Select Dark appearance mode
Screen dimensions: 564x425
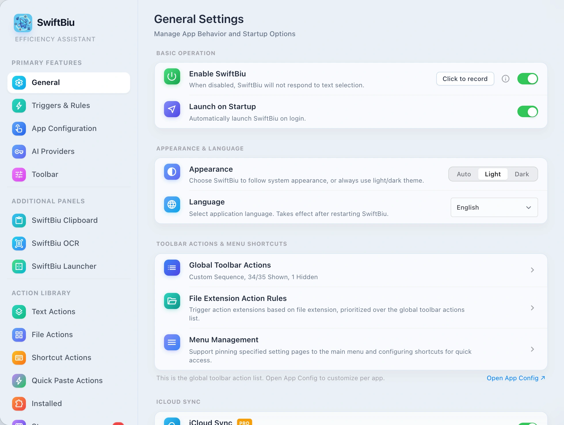tap(522, 174)
